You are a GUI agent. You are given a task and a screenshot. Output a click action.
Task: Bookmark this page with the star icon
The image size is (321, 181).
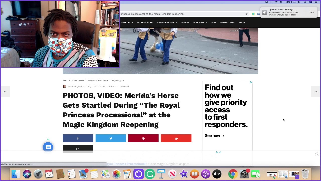(x=246, y=14)
